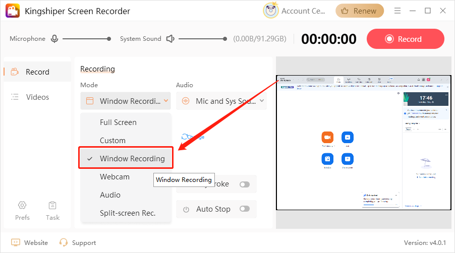Click the Change window link

(x=193, y=137)
